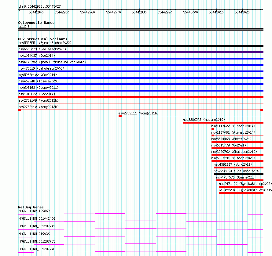Open the nsv470819 (Jakobsson2008) label

(41, 68)
